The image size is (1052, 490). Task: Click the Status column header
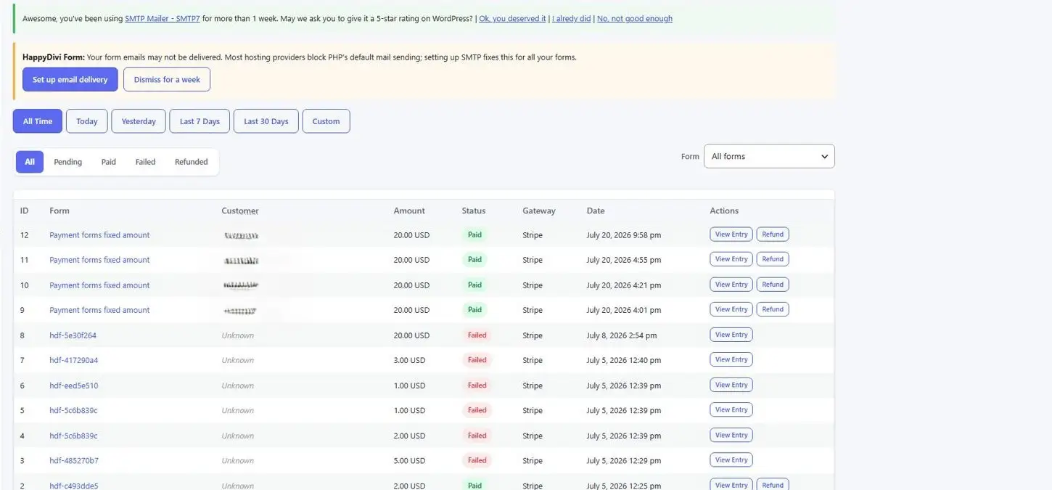click(474, 211)
